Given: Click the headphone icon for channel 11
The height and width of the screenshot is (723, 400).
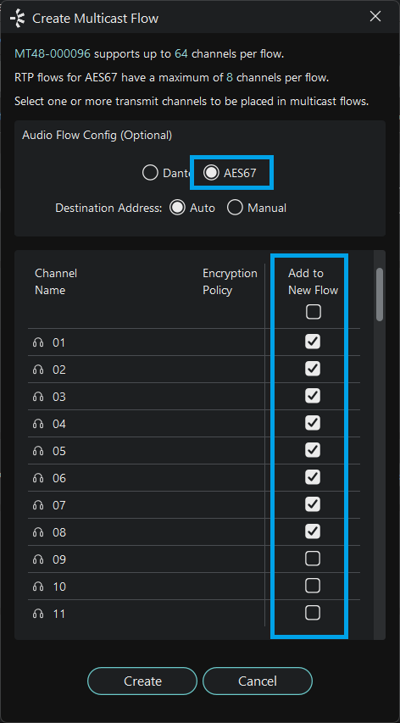Looking at the screenshot, I should (x=38, y=614).
